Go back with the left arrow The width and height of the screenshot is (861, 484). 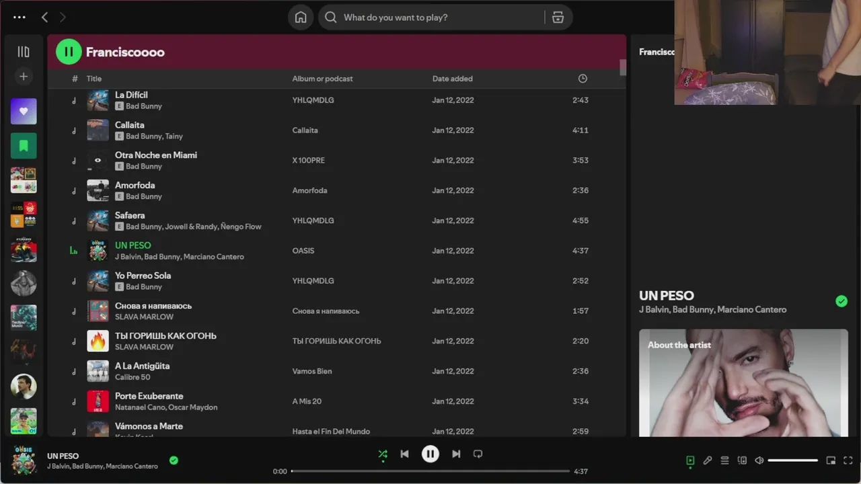(44, 17)
